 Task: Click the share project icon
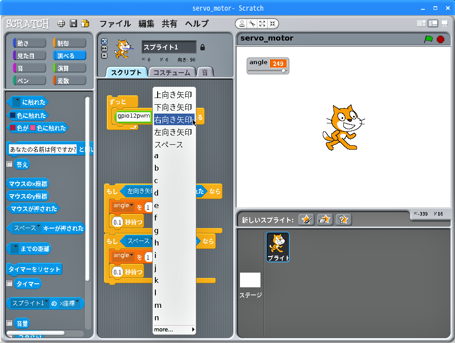(85, 24)
